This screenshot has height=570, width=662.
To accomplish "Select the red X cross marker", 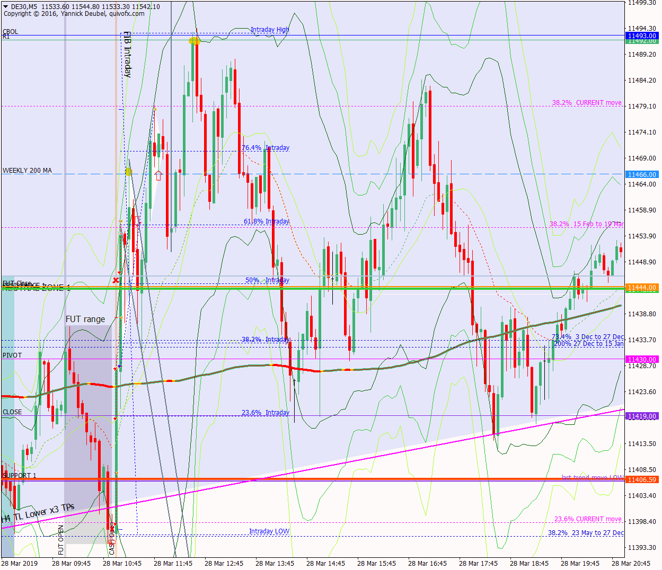I will pos(116,280).
